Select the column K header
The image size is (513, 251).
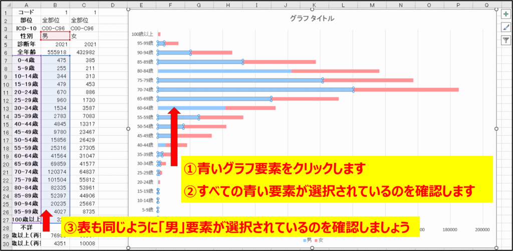pyautogui.click(x=314, y=4)
